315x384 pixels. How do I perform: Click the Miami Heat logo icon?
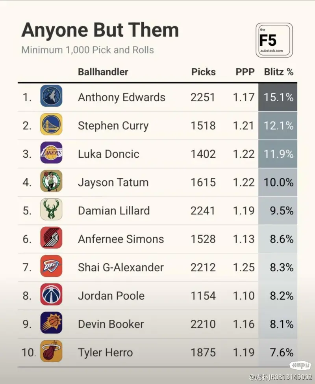tap(51, 351)
